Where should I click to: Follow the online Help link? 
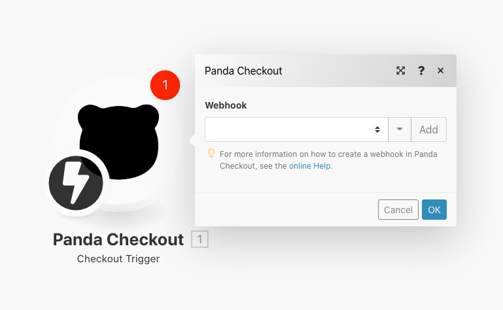pos(310,166)
